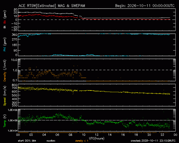Viewport: 179px width, 143px height.
Task: Click the white 'Bt' axis label
Action: 5,27
